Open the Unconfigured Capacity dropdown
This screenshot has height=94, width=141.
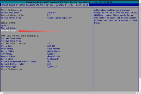59,18
